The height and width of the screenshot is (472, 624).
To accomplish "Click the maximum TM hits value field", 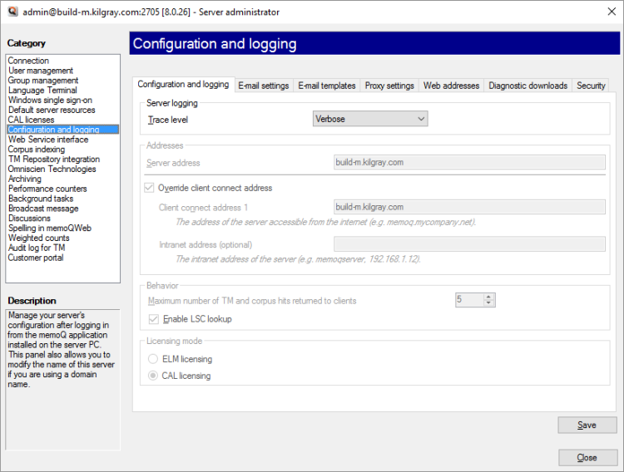I will (x=469, y=300).
